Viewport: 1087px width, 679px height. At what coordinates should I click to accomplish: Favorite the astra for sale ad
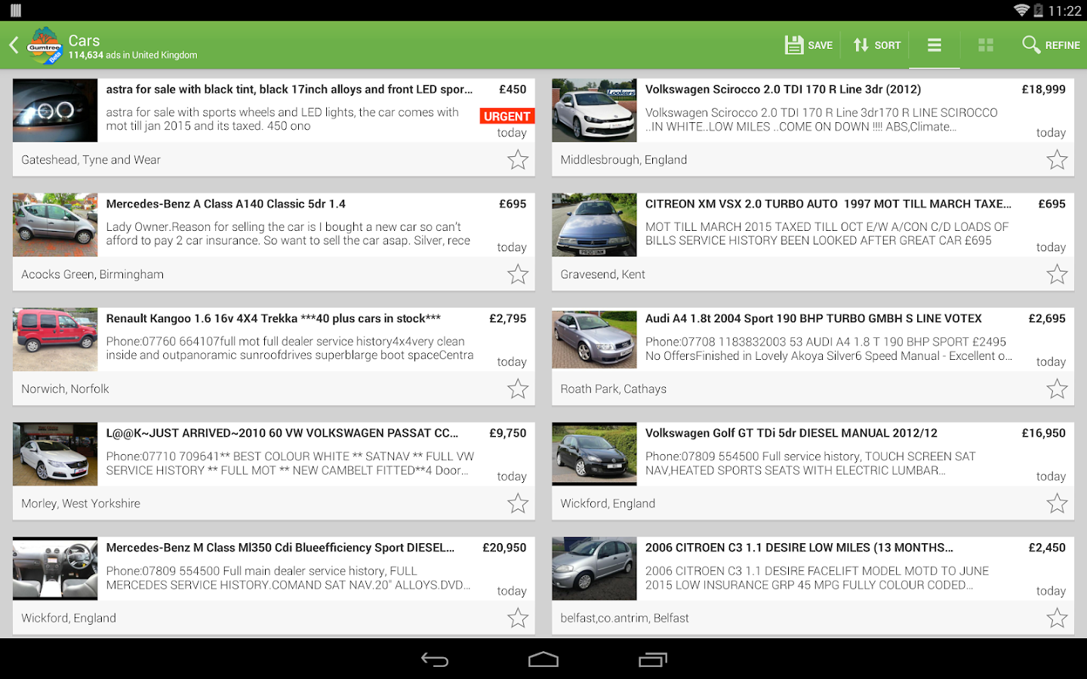click(x=518, y=160)
